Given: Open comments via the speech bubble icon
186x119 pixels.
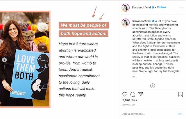Looking at the screenshot, I should click(133, 94).
